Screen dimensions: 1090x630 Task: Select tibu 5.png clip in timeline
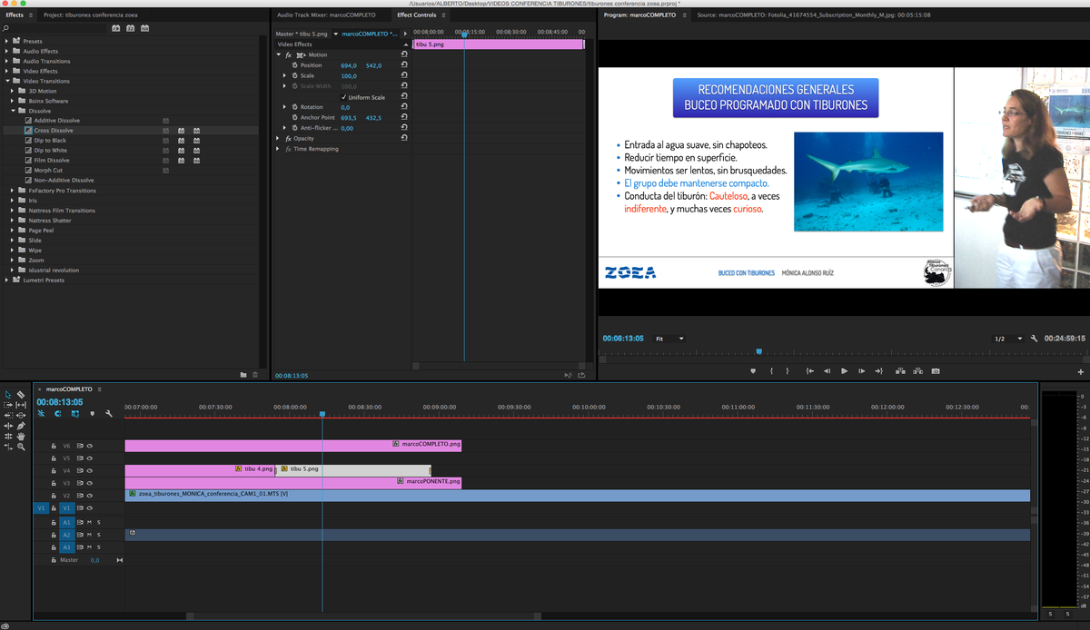coord(354,470)
